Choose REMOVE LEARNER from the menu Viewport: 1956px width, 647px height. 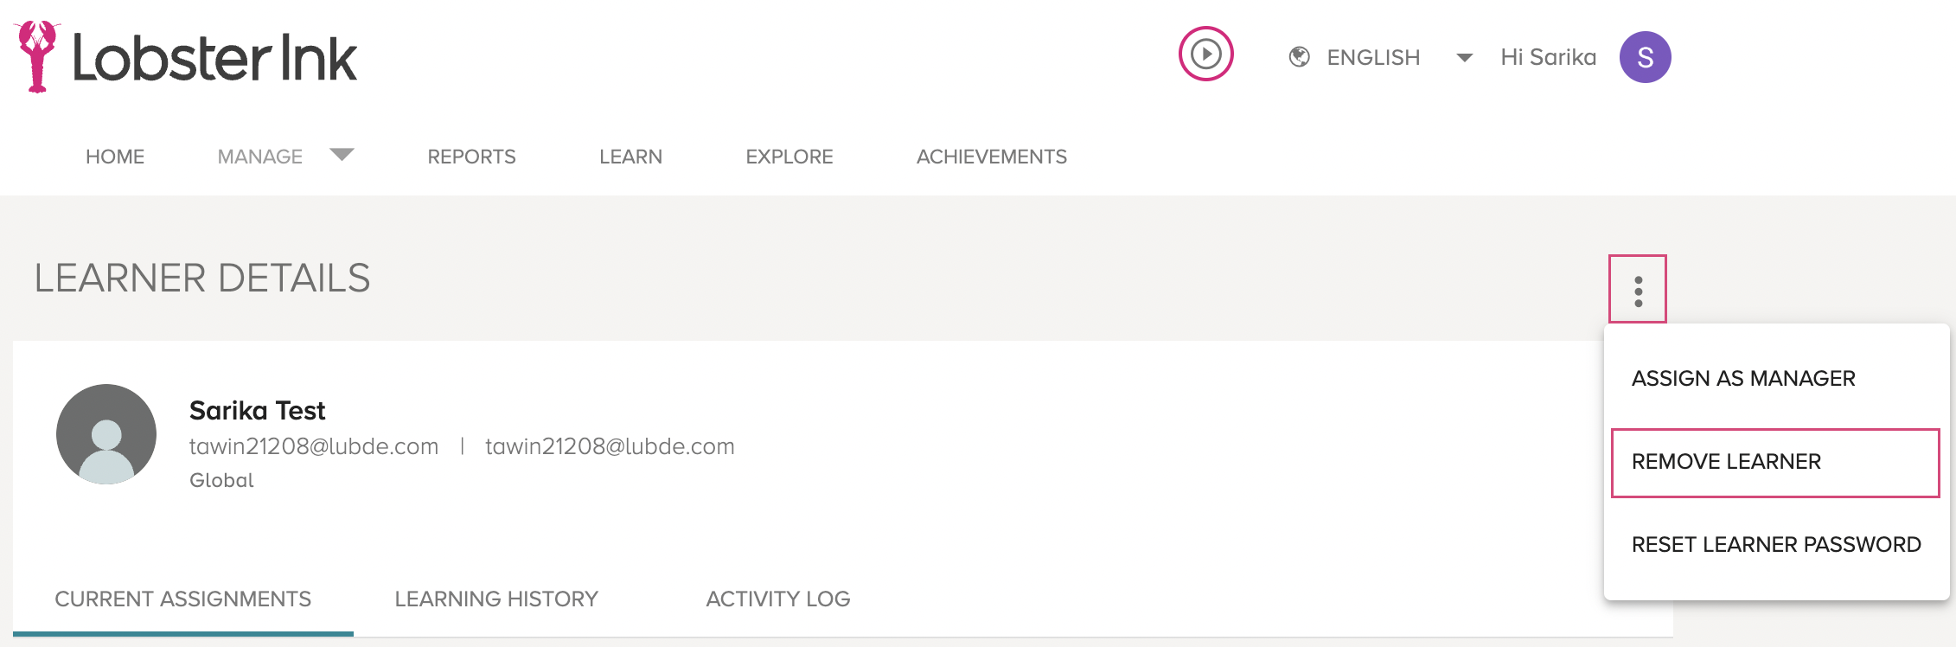tap(1775, 462)
